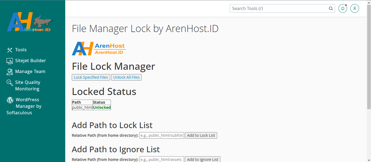Viewport: 371px width, 162px height.
Task: Click the Add to Ignore List button
Action: click(x=202, y=160)
